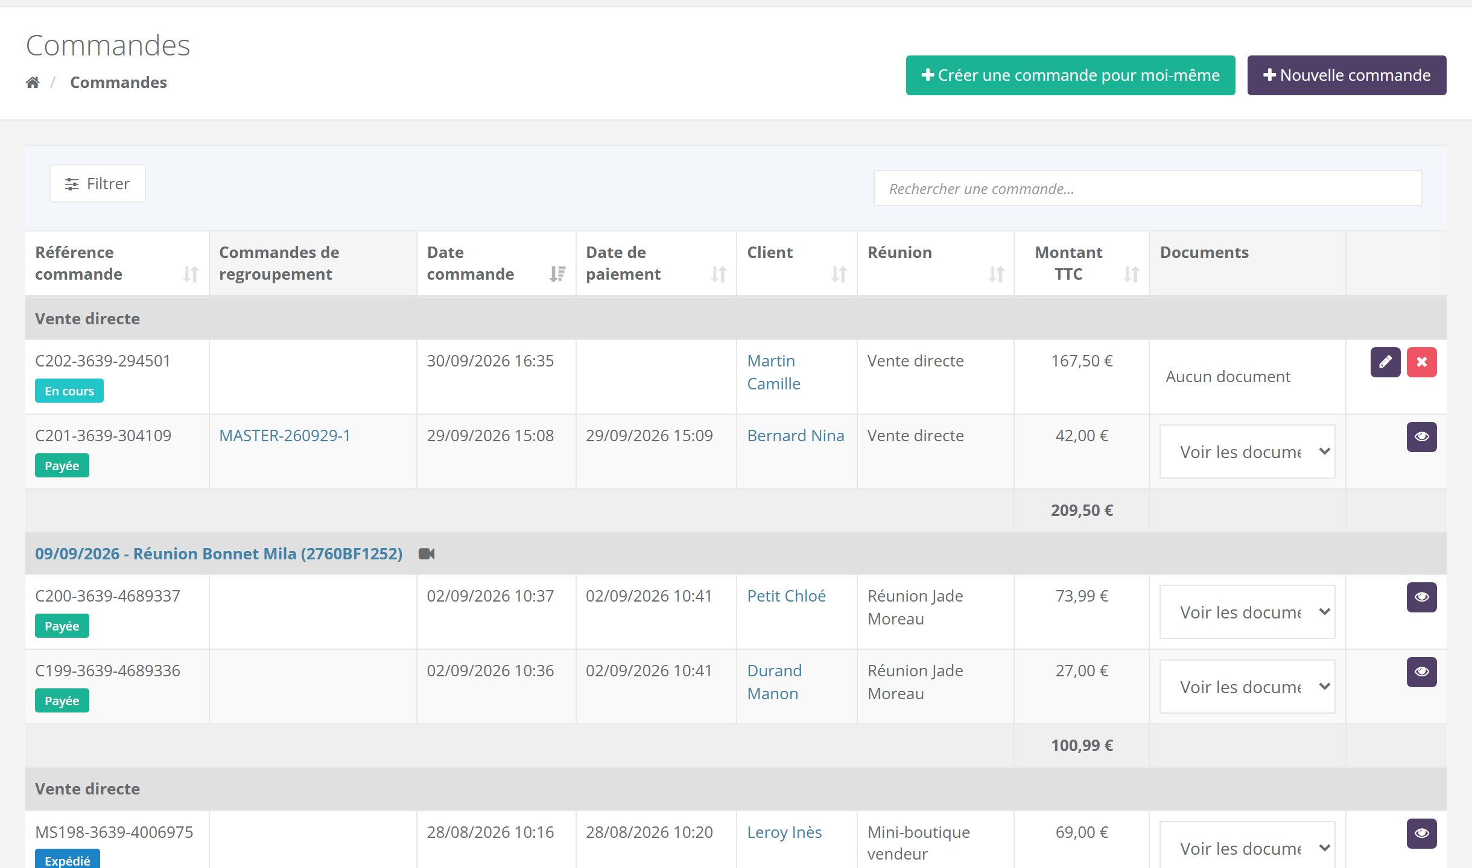Go to home via breadcrumb house icon
This screenshot has width=1472, height=868.
pyautogui.click(x=33, y=83)
